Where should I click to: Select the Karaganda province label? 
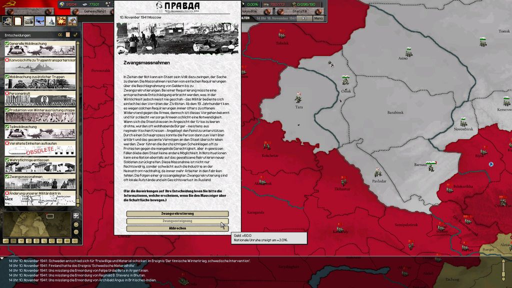(255, 212)
